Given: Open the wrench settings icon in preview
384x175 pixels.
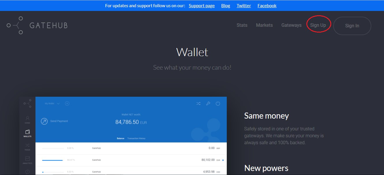Looking at the screenshot, I should pyautogui.click(x=208, y=104).
